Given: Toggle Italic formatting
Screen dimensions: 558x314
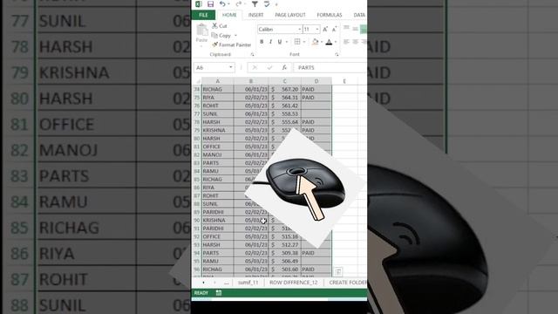Looking at the screenshot, I should click(270, 42).
